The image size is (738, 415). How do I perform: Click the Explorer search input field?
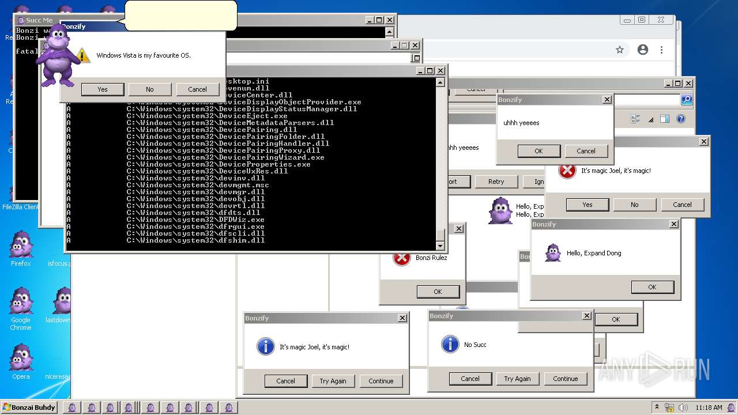click(647, 100)
